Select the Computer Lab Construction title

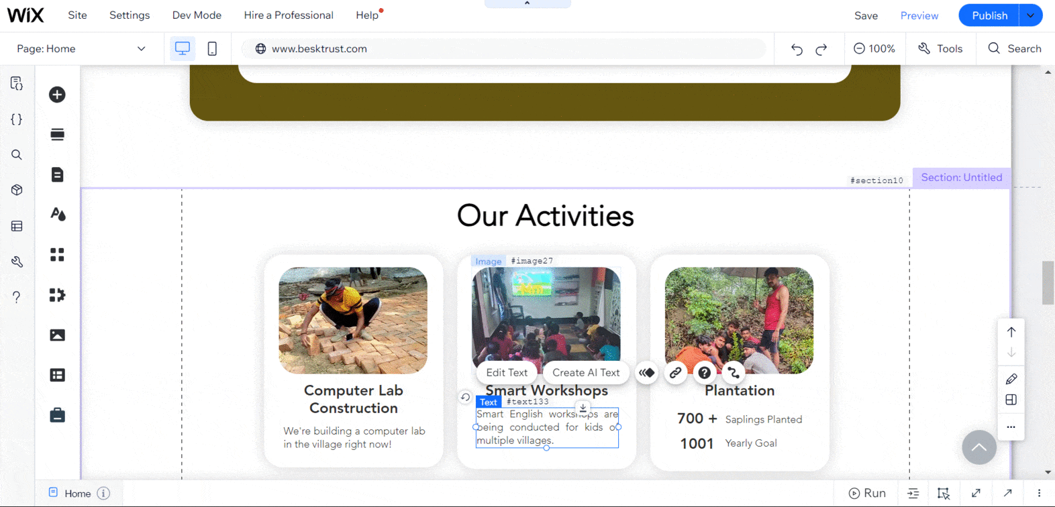(353, 399)
